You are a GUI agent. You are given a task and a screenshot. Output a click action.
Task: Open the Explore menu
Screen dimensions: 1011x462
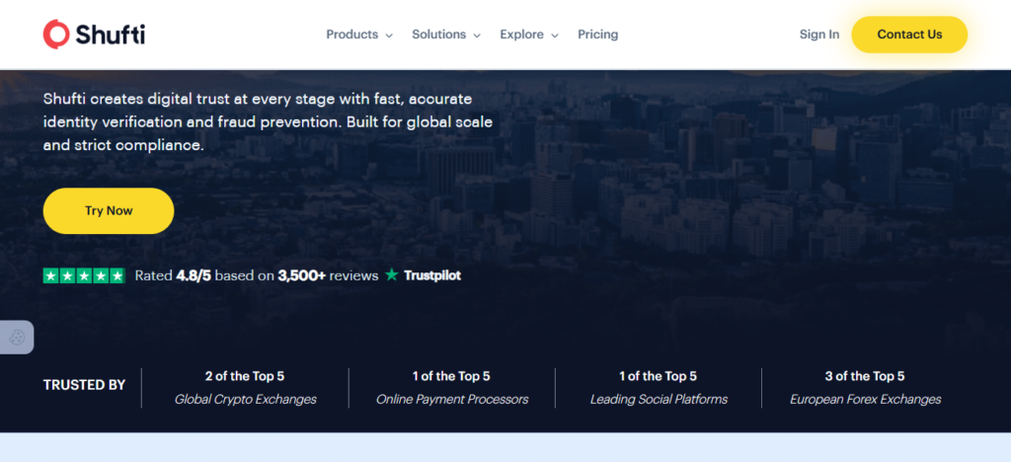pyautogui.click(x=521, y=35)
